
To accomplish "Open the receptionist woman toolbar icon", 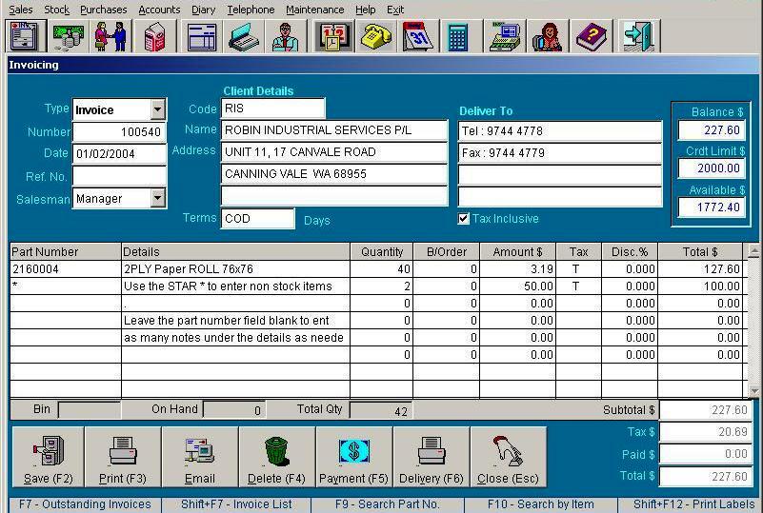I will point(548,36).
